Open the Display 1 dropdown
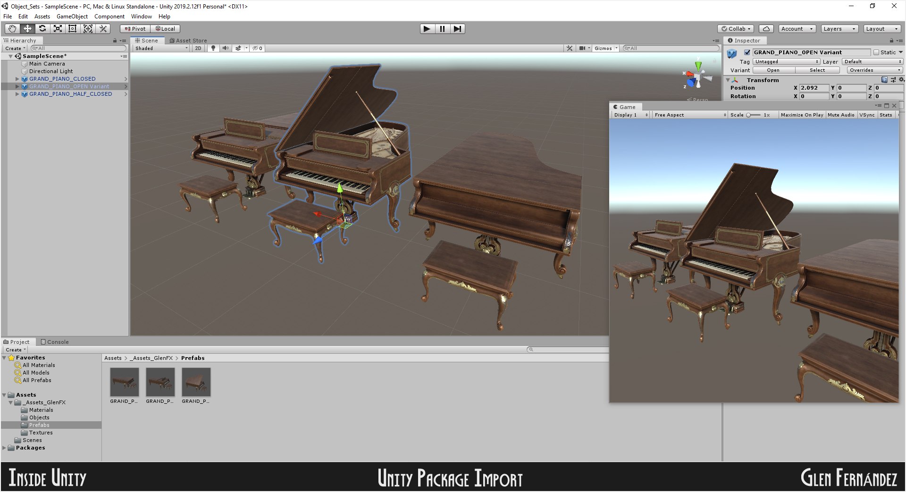 coord(630,115)
